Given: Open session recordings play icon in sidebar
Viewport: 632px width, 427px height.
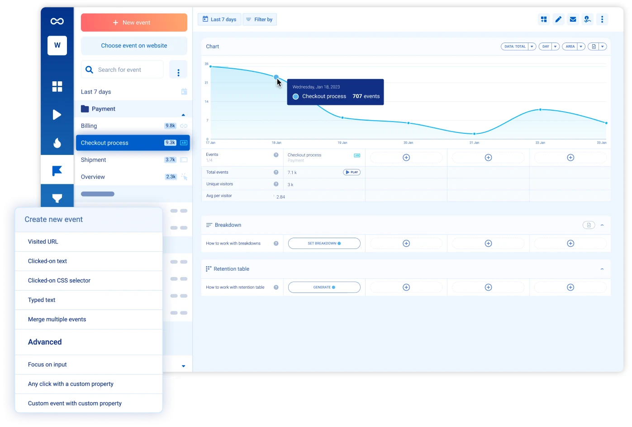Looking at the screenshot, I should (x=57, y=115).
